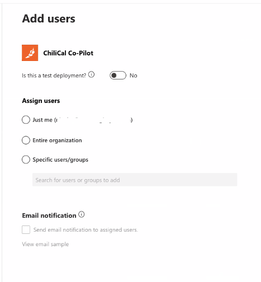Click the Specific users/groups label text
This screenshot has height=282, width=261.
60,160
